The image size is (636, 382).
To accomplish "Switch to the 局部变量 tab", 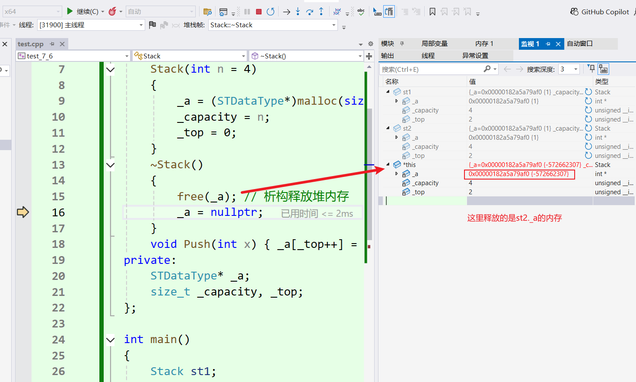I will click(435, 43).
